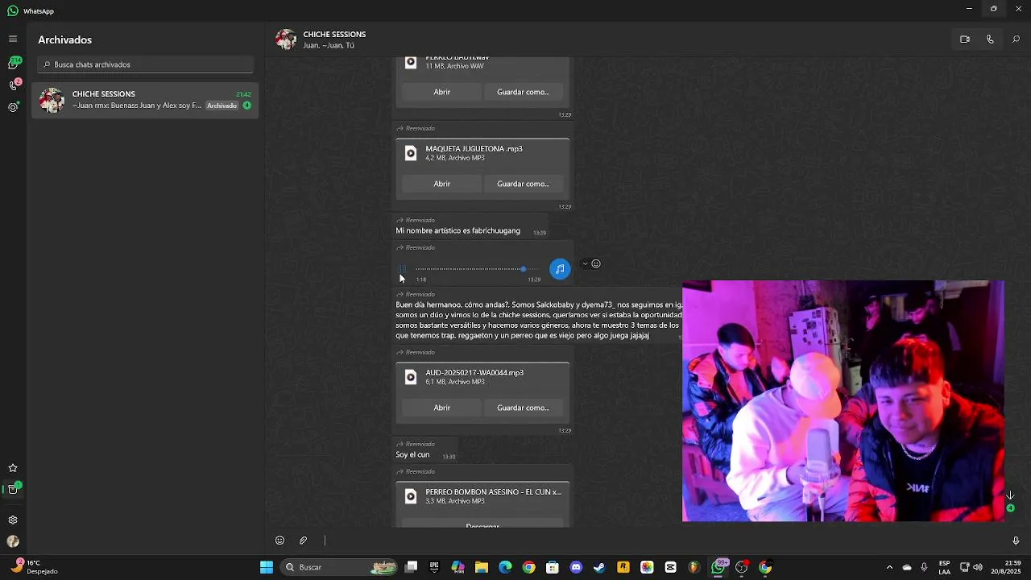Open Steam from the taskbar
Image resolution: width=1031 pixels, height=580 pixels.
pyautogui.click(x=599, y=567)
